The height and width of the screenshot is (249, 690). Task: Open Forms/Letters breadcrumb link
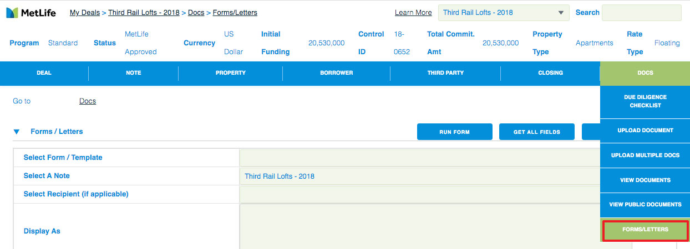click(235, 12)
